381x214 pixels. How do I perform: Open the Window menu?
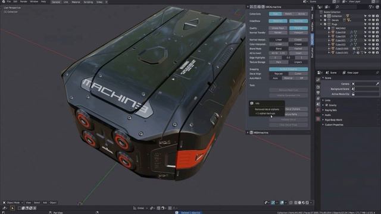[34, 1]
